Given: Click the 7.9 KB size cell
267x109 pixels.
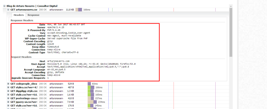Looking at the screenshot, I should coord(70,102).
